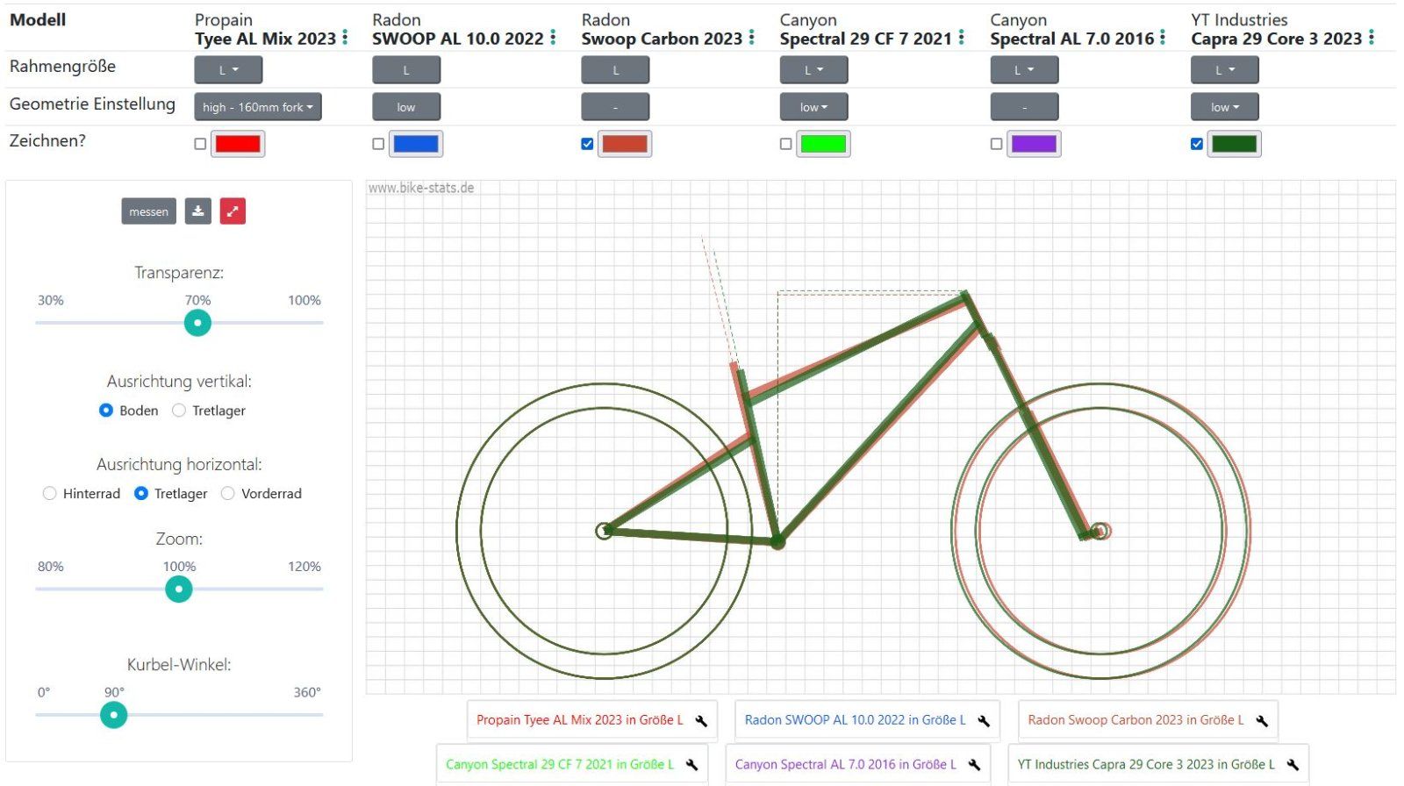This screenshot has width=1404, height=786.
Task: Expand the geometry 'low' dropdown for YT Capra
Action: pyautogui.click(x=1224, y=107)
